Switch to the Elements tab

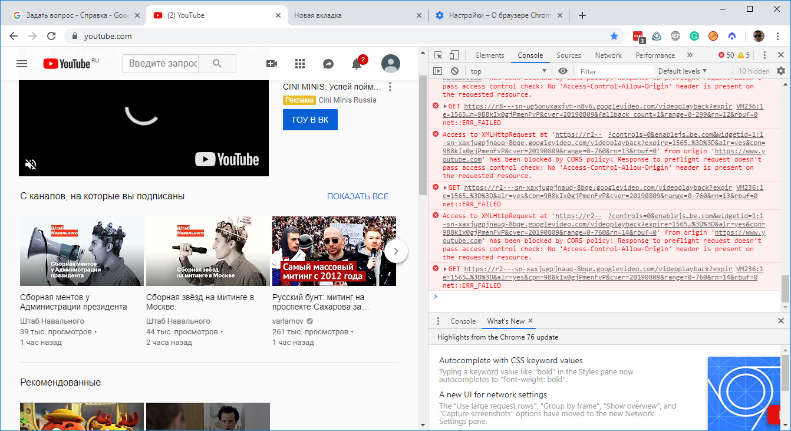[490, 55]
